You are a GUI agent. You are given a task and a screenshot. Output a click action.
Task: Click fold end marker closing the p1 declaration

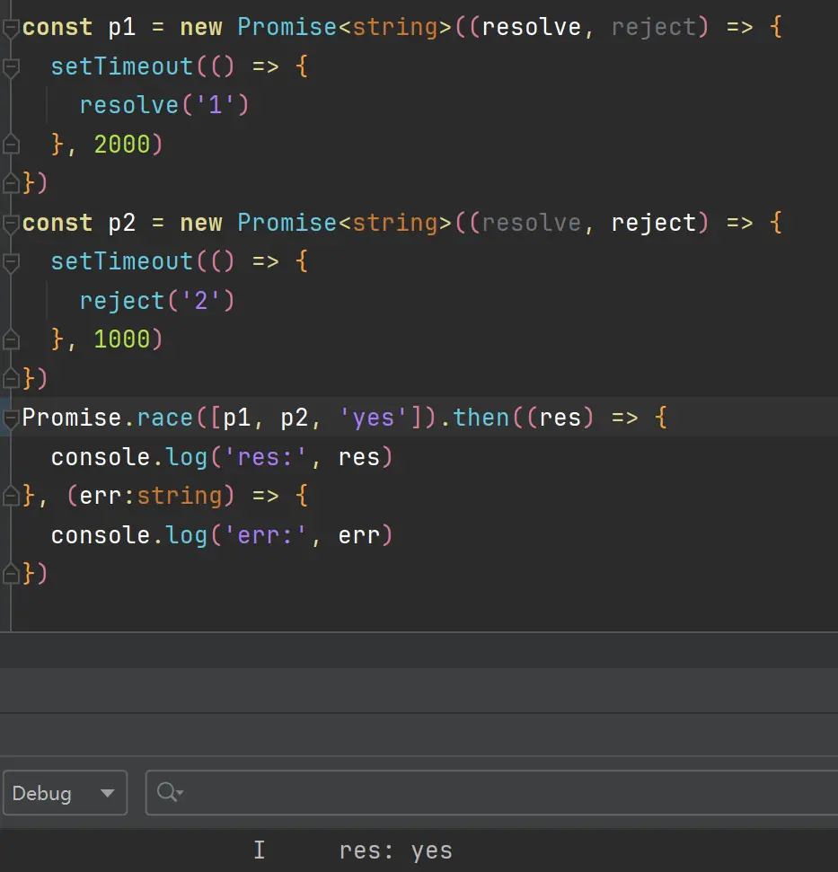[10, 184]
